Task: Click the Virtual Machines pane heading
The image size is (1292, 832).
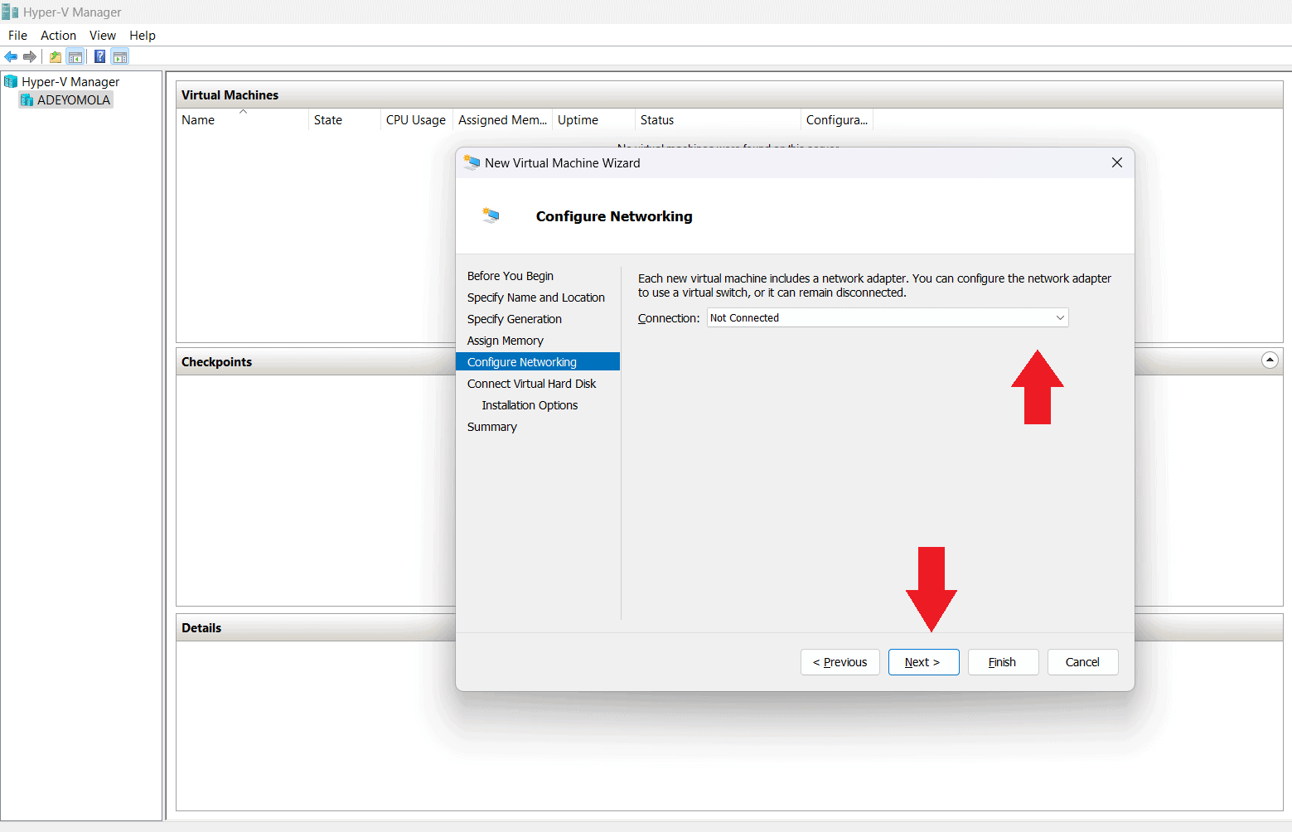Action: pos(230,95)
